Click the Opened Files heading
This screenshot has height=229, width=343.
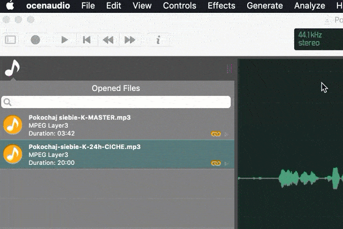pyautogui.click(x=116, y=88)
